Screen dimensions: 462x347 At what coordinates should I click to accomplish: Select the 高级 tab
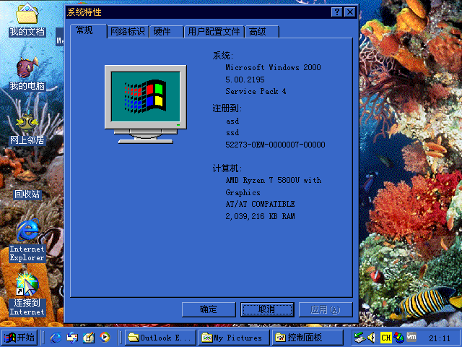[x=257, y=32]
